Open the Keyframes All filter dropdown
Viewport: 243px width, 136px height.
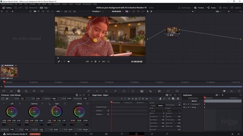coord(218,95)
